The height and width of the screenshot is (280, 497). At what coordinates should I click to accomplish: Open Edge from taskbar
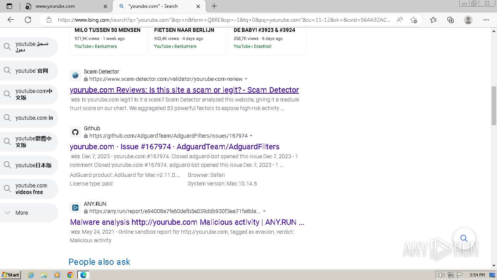[83, 275]
